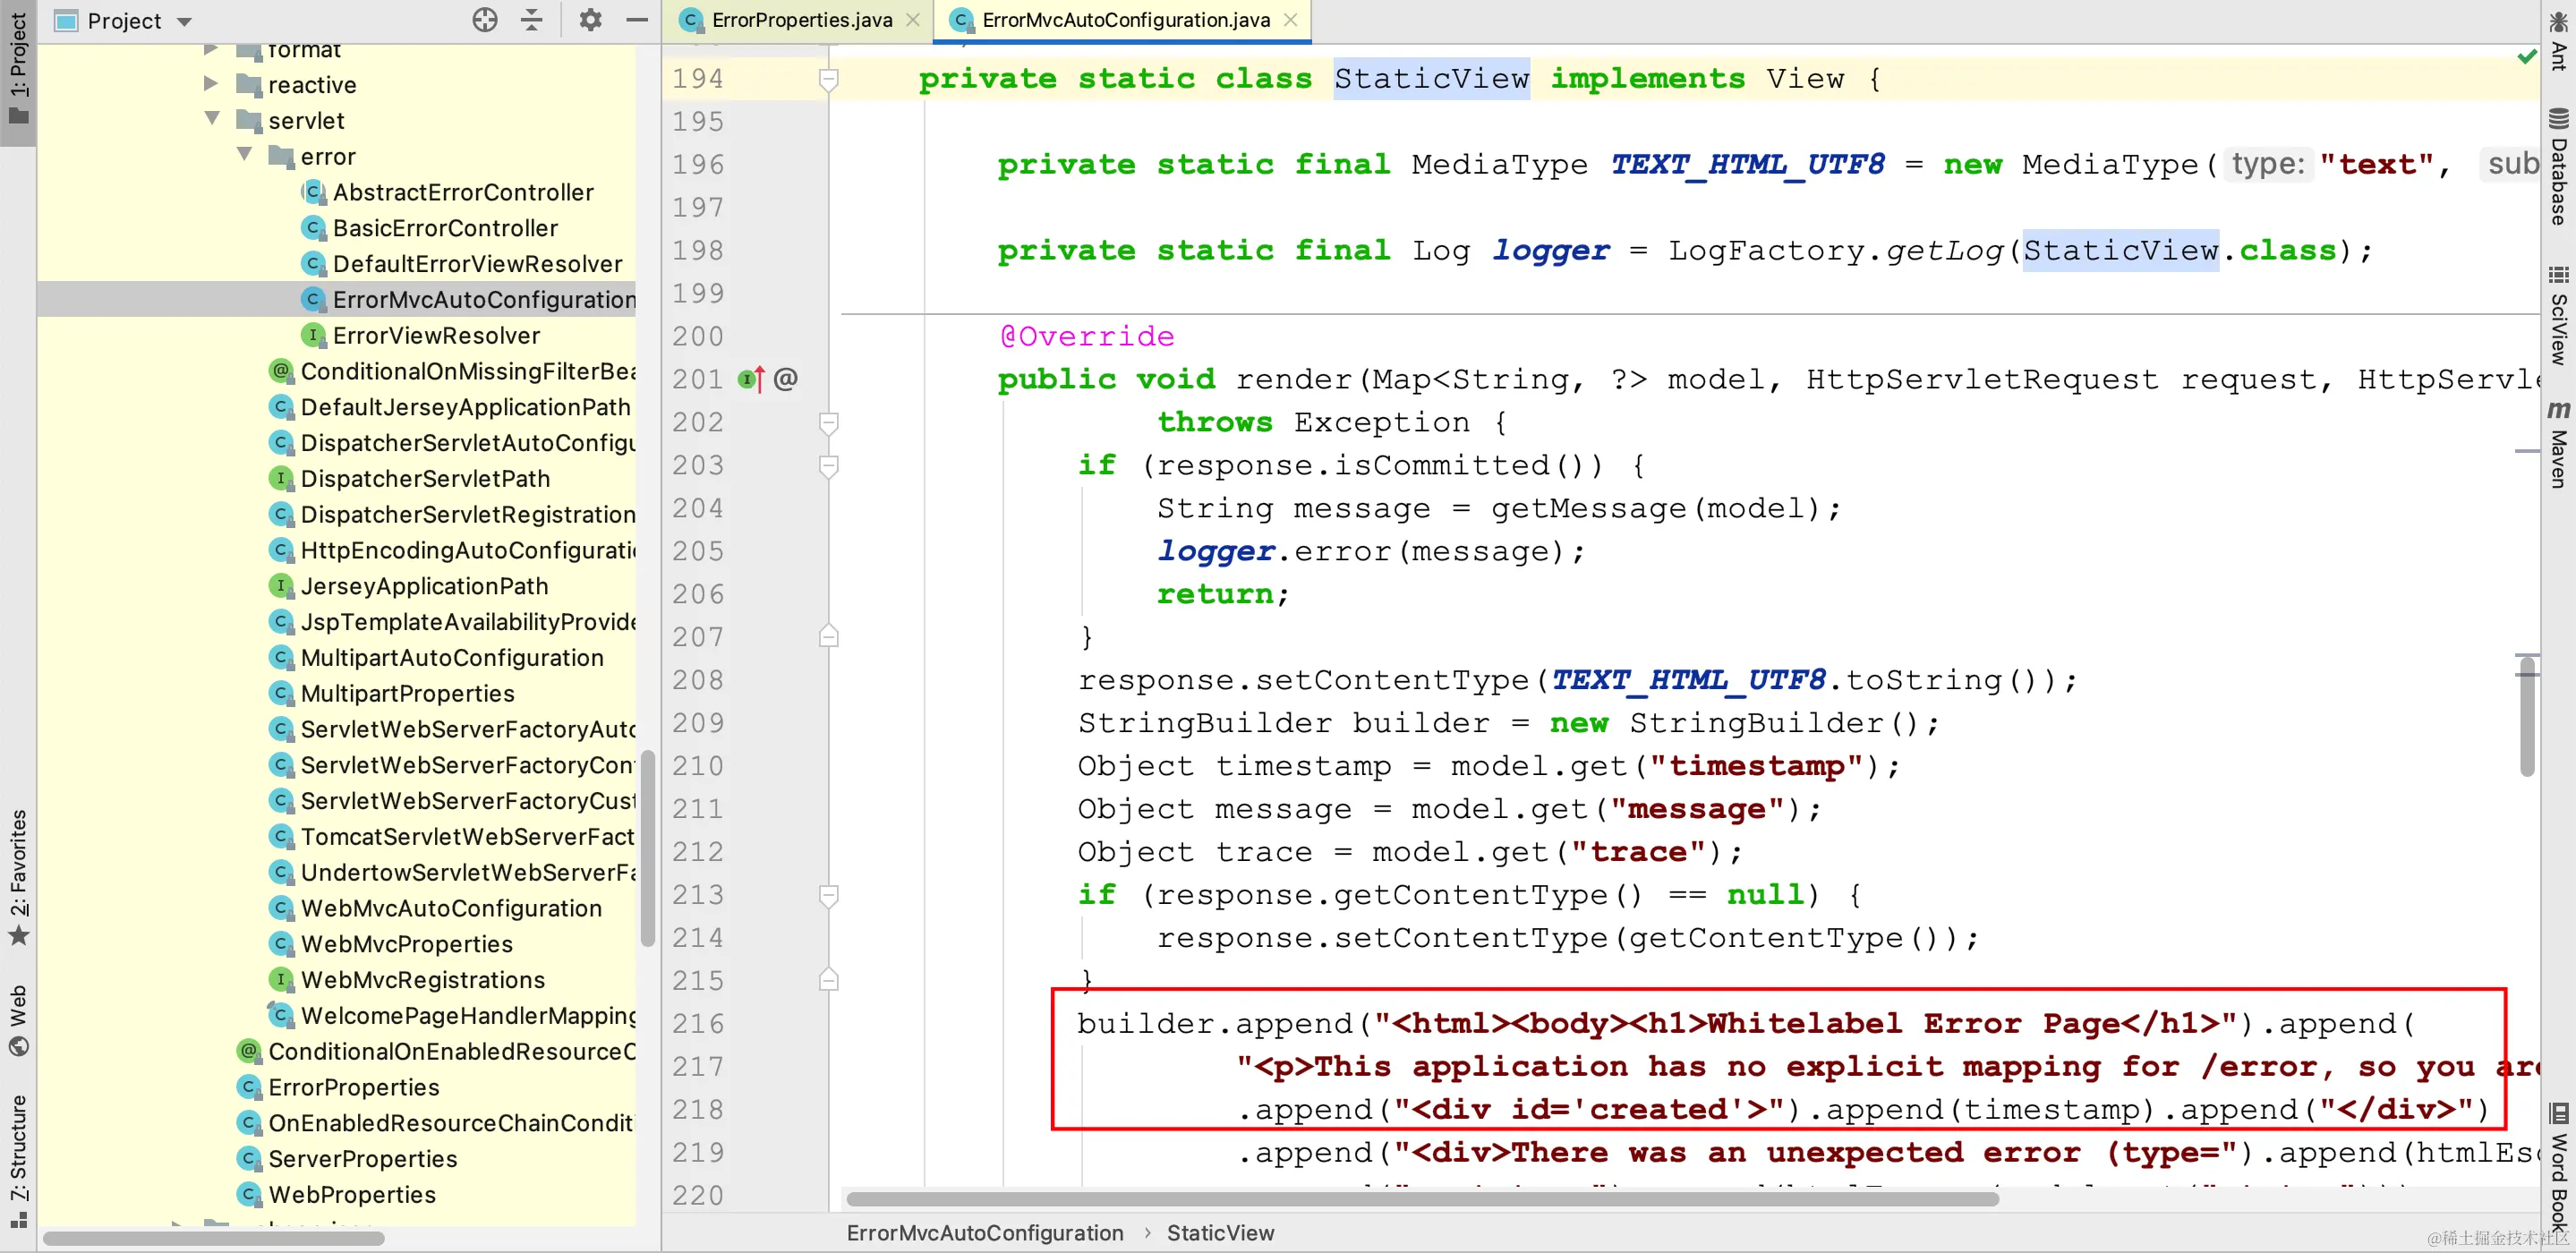Click the fold end marker at line 215
This screenshot has width=2576, height=1253.
pyautogui.click(x=828, y=981)
